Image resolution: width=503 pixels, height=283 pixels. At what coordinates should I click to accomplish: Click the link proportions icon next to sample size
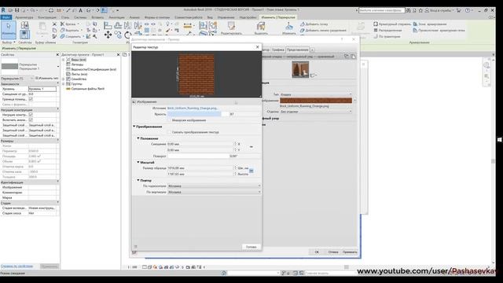pos(251,171)
